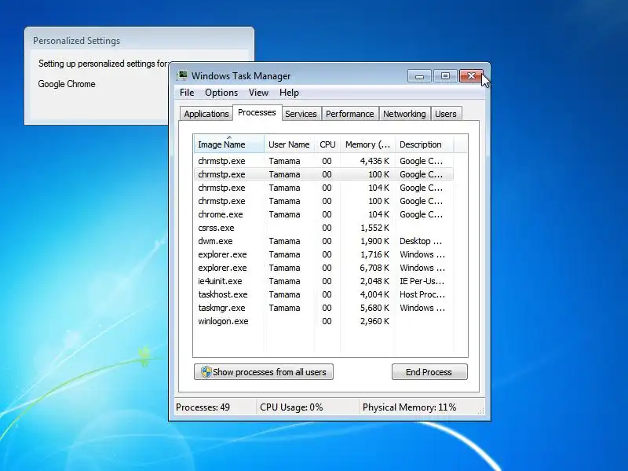The image size is (628, 471).
Task: Open the File menu
Action: pyautogui.click(x=187, y=93)
